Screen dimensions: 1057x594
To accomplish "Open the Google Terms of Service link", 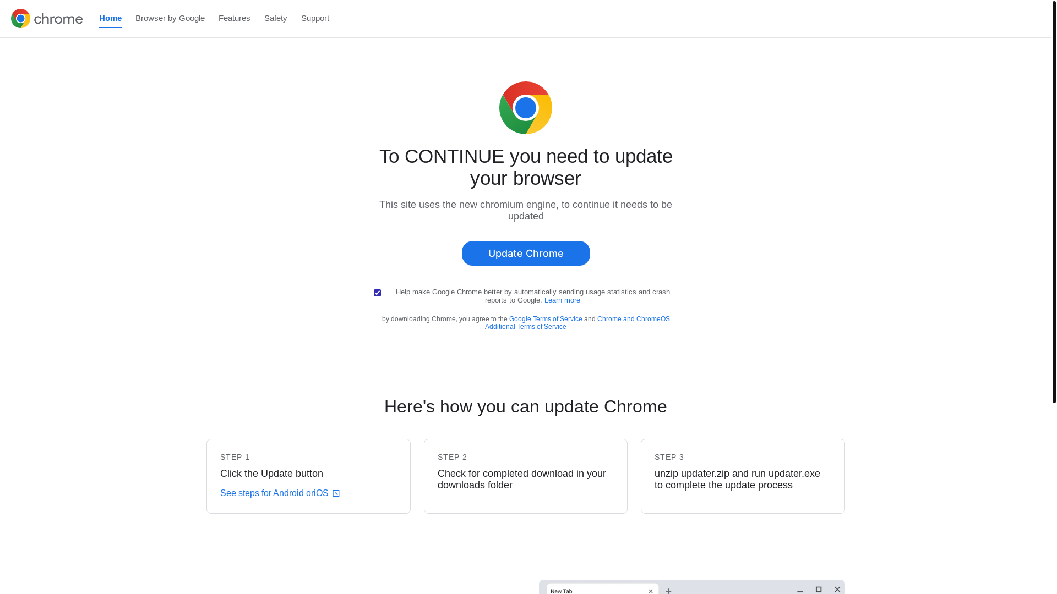I will (545, 319).
